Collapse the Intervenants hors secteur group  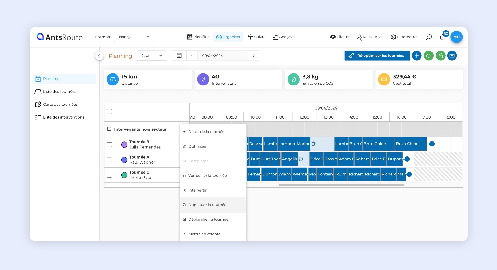coord(109,129)
